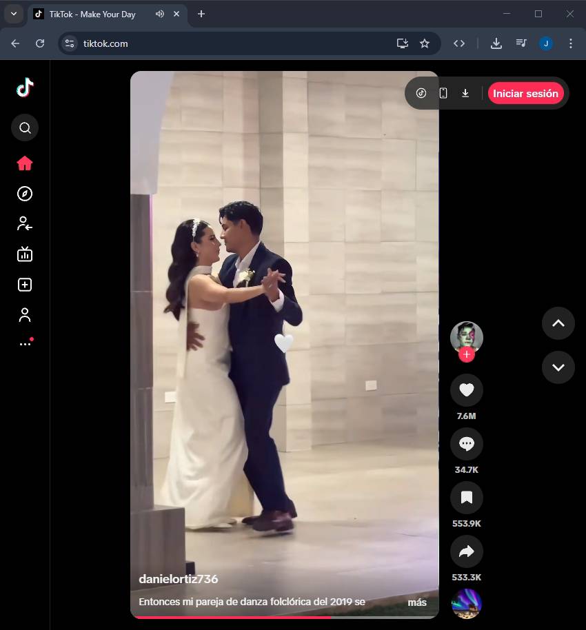
Task: Share the video using the arrow button
Action: tap(467, 551)
